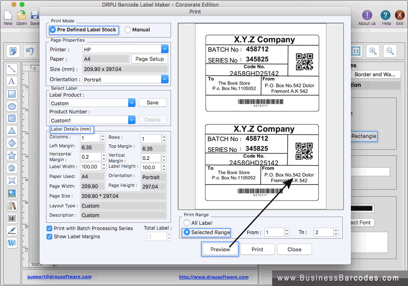Image resolution: width=408 pixels, height=286 pixels.
Task: Click the 1:1 actual size icon
Action: [x=356, y=51]
